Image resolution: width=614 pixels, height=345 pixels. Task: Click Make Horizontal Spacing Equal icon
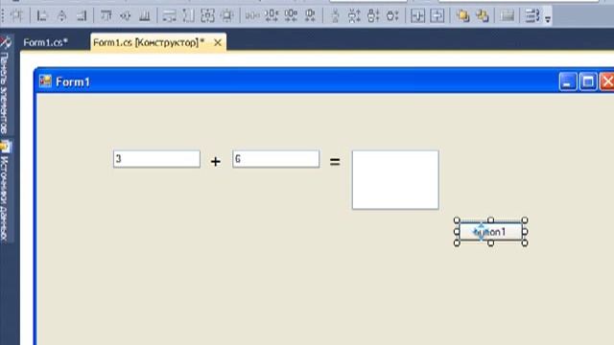pos(252,15)
